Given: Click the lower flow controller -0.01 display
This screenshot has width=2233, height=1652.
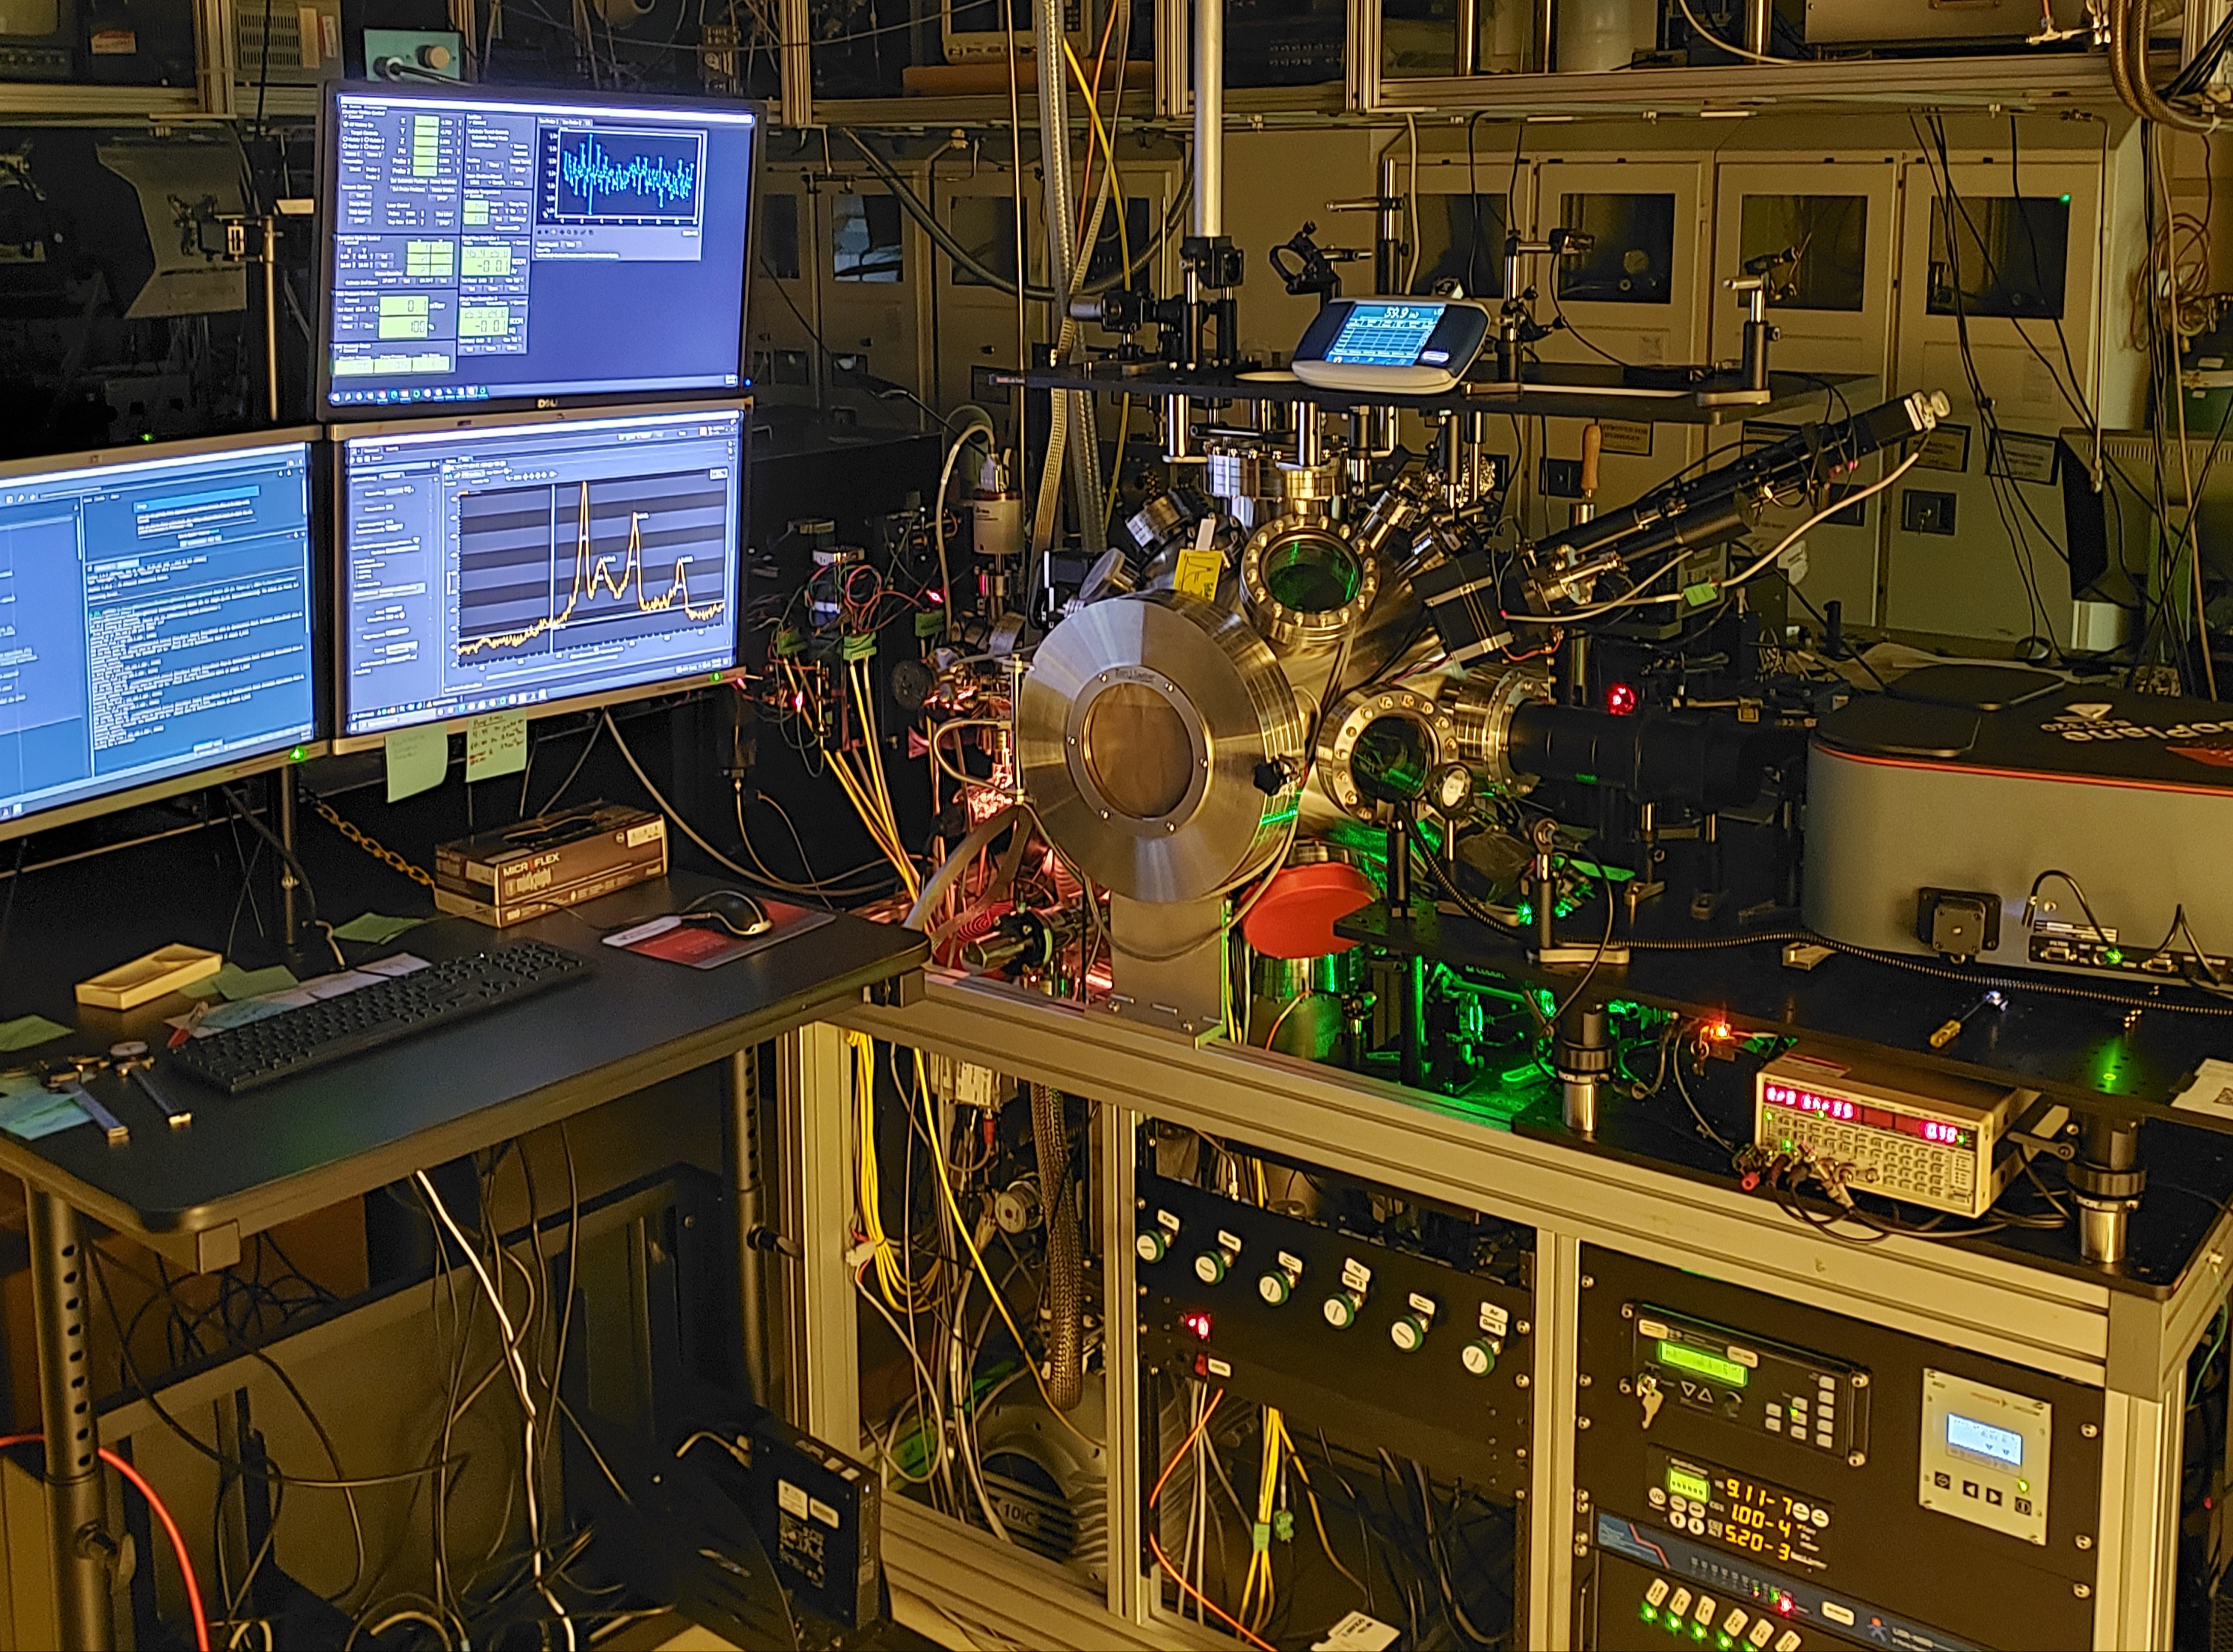Looking at the screenshot, I should [x=484, y=322].
